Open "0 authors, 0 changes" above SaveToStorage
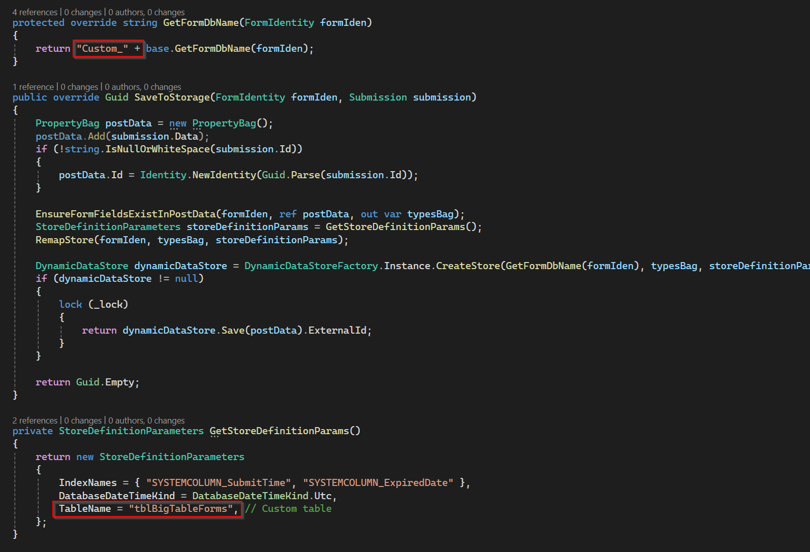The width and height of the screenshot is (810, 552). [143, 87]
